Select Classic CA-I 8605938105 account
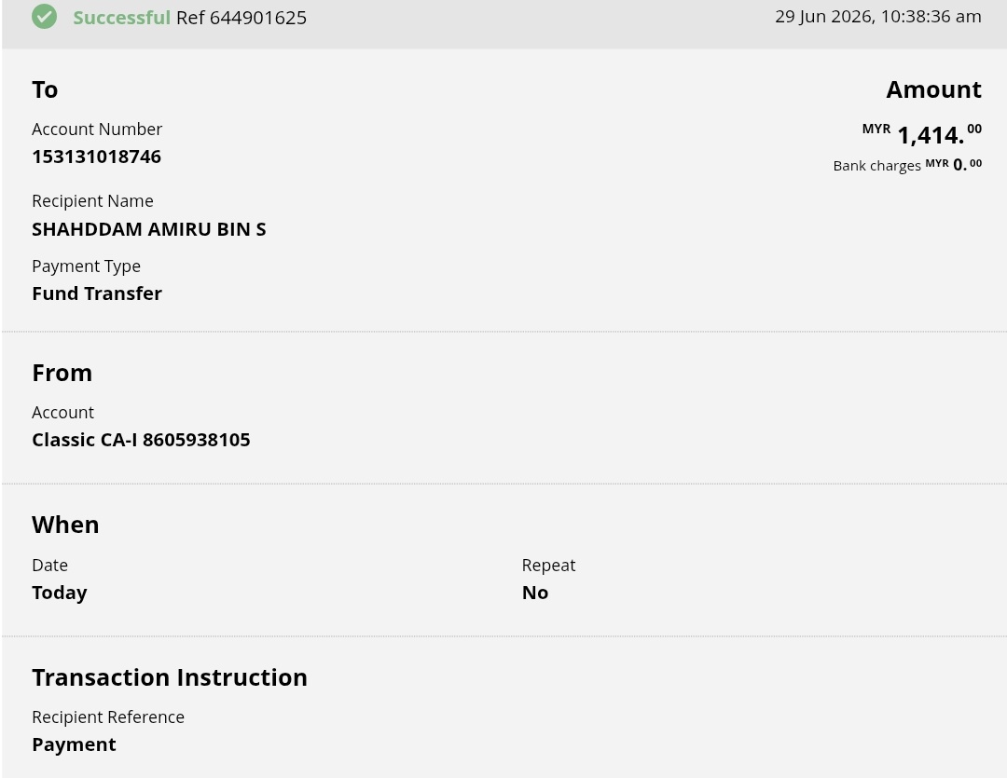 click(142, 440)
